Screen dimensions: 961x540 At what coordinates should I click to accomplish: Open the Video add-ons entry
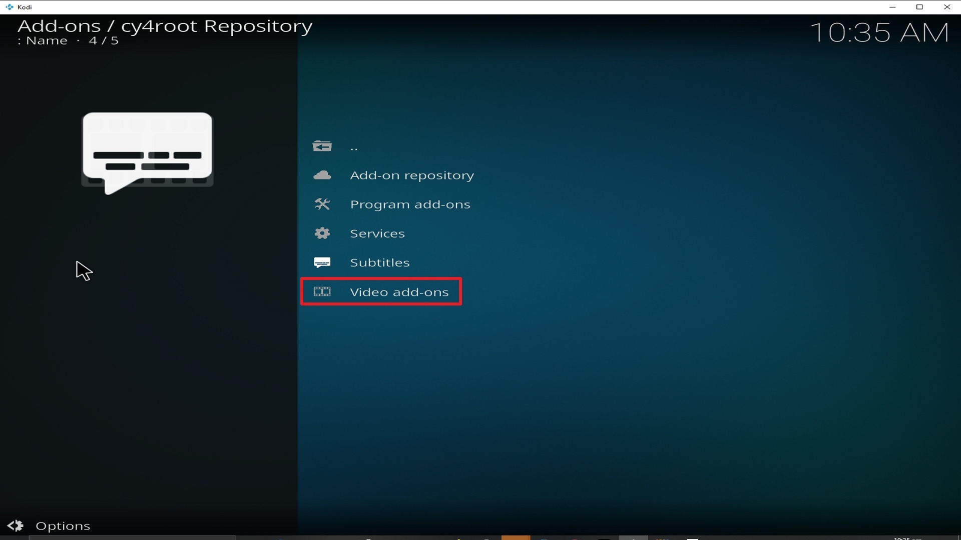[x=399, y=292]
